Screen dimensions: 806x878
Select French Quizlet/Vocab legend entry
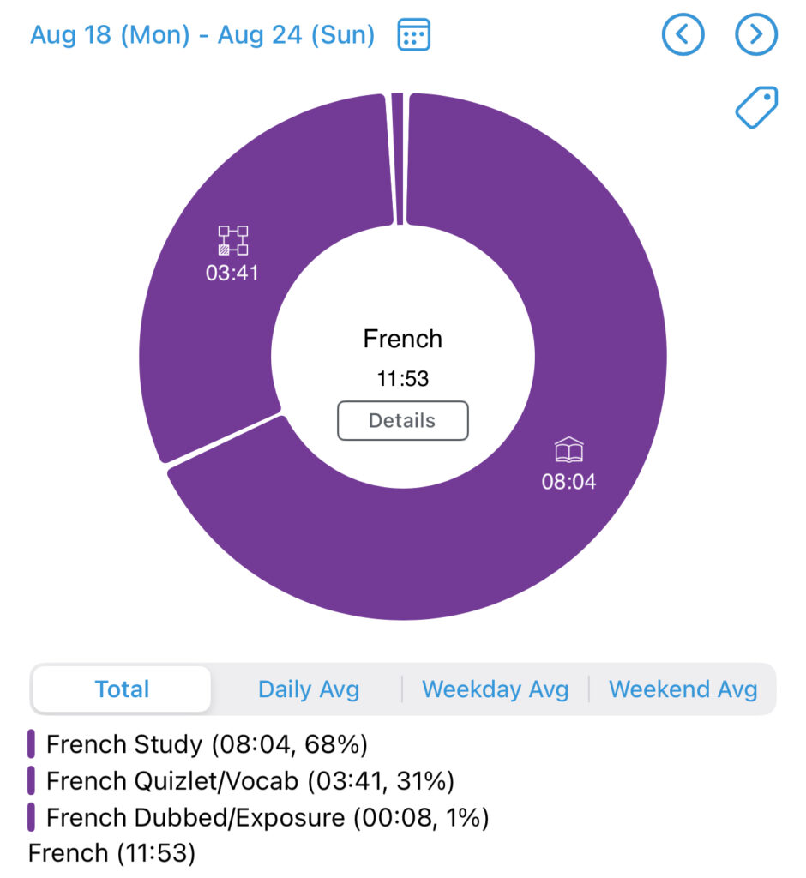250,781
